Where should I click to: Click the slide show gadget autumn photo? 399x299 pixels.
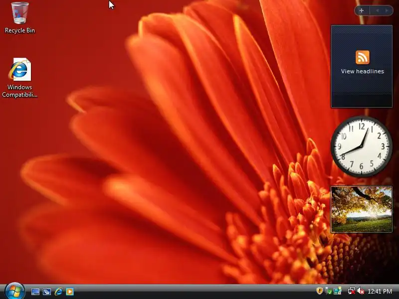pyautogui.click(x=362, y=209)
